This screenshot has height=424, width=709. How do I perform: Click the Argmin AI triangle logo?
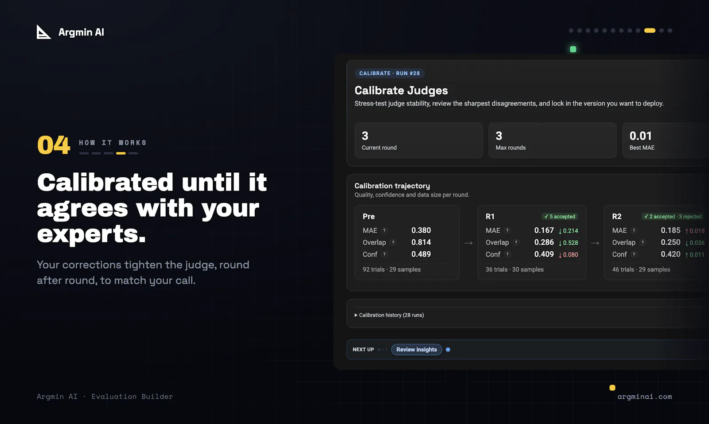pyautogui.click(x=43, y=32)
